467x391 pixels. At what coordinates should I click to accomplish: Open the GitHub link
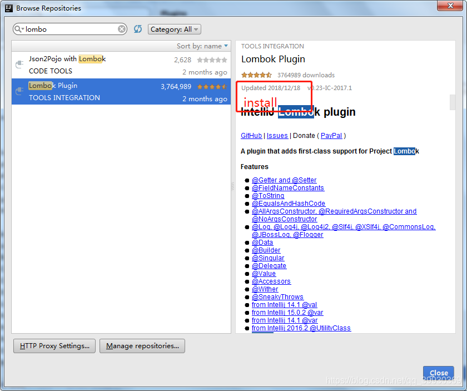coord(251,136)
